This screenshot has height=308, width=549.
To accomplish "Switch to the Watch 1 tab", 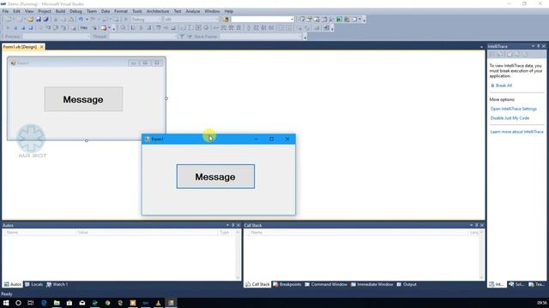I will pyautogui.click(x=57, y=284).
